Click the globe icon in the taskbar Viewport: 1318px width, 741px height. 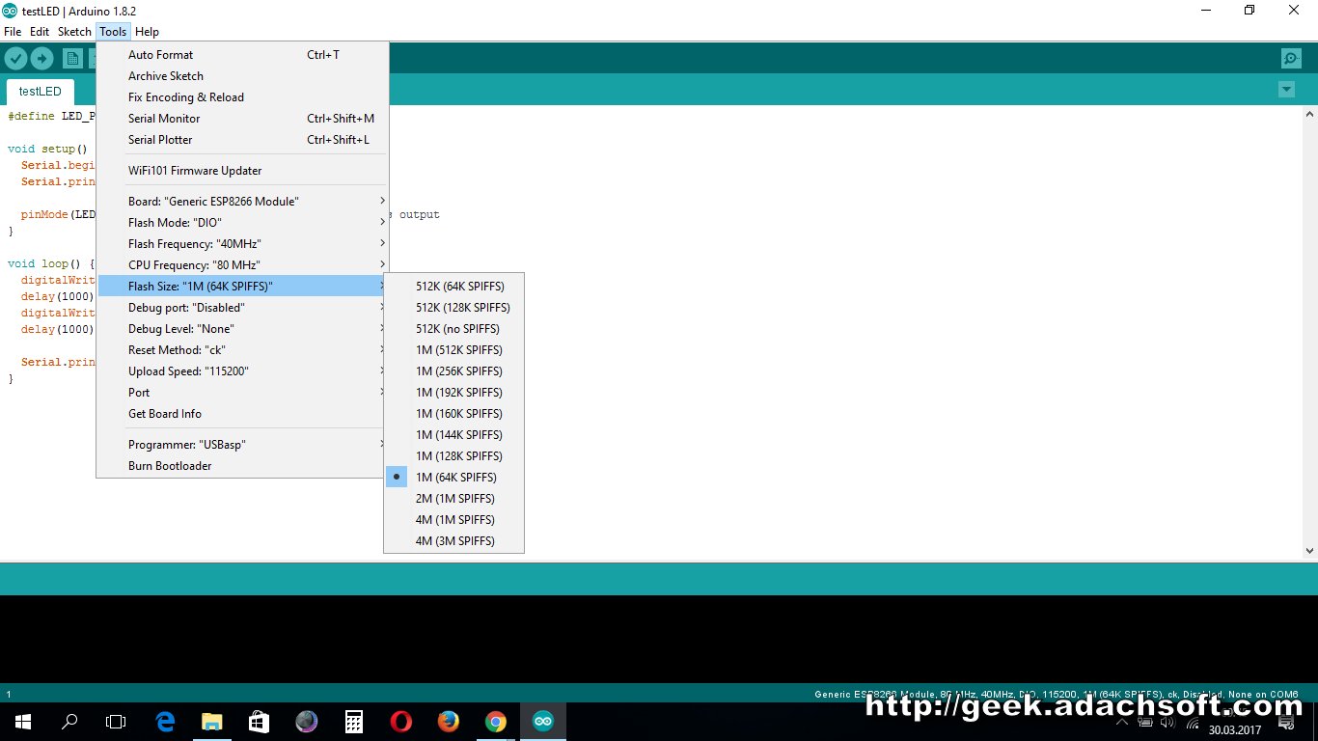307,722
